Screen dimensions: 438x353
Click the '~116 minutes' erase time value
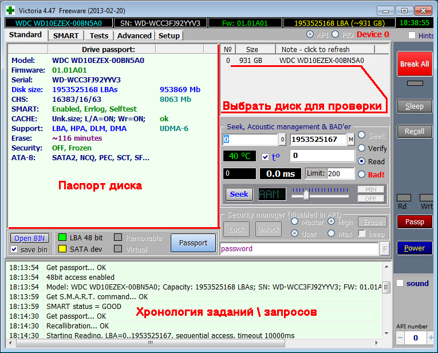tap(77, 138)
